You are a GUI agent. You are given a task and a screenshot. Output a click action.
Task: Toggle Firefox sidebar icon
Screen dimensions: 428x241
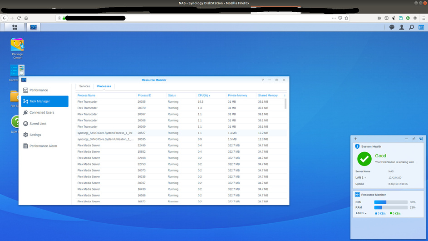[387, 18]
